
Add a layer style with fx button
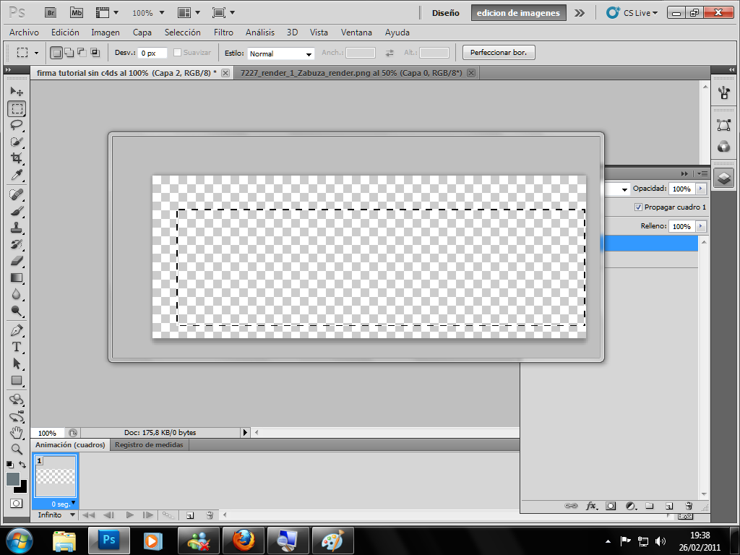tap(591, 506)
